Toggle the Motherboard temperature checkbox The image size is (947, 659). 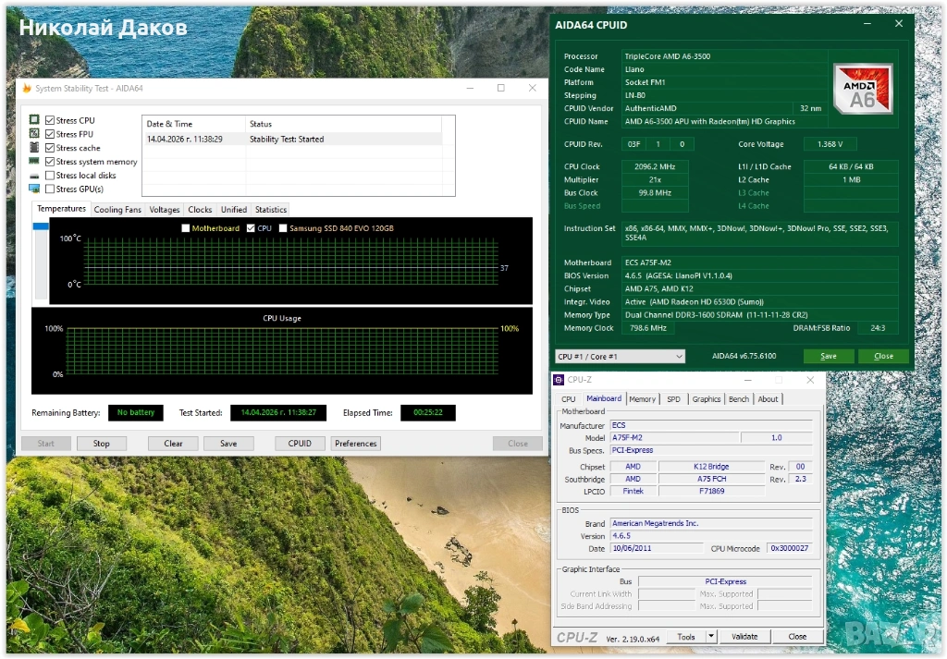pyautogui.click(x=186, y=228)
